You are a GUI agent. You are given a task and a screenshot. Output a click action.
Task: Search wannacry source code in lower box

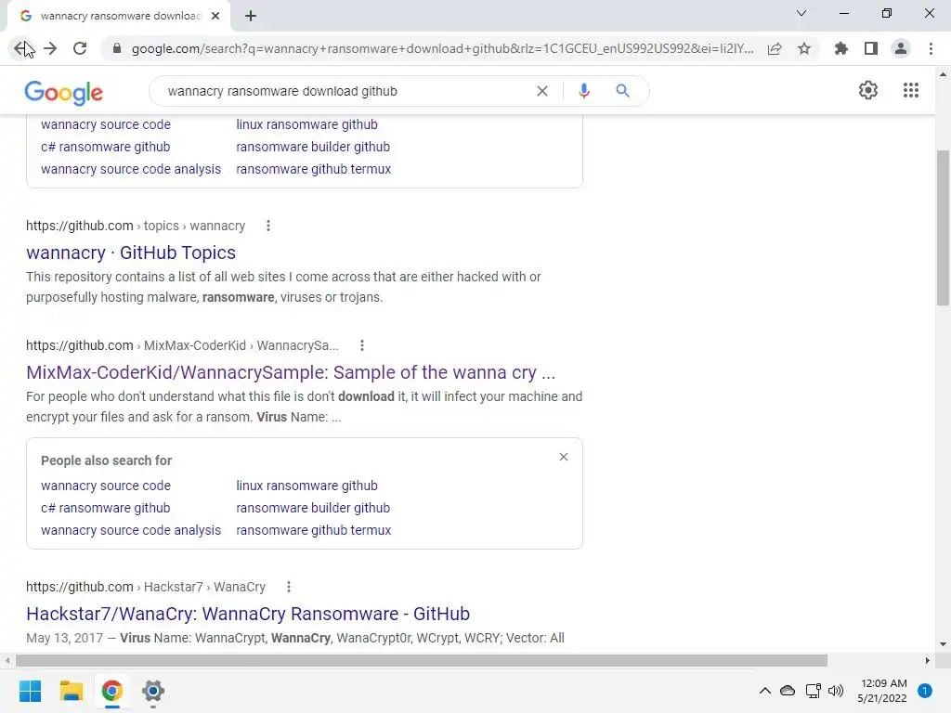pyautogui.click(x=106, y=486)
